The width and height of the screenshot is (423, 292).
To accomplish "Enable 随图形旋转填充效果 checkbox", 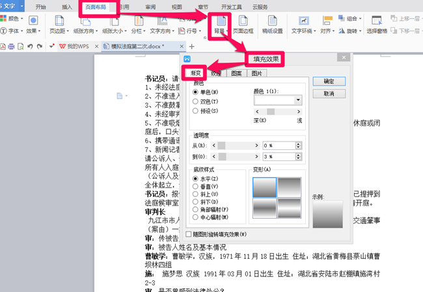I will [x=189, y=234].
